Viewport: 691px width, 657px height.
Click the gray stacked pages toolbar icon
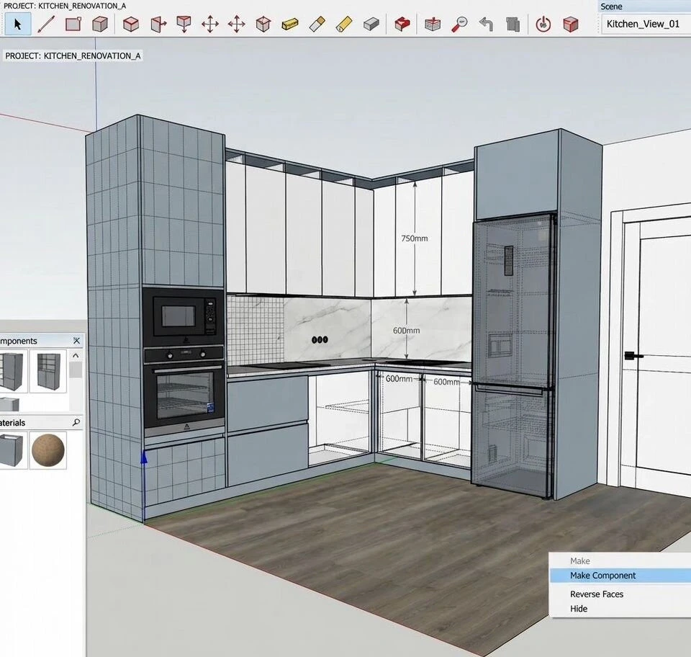512,24
